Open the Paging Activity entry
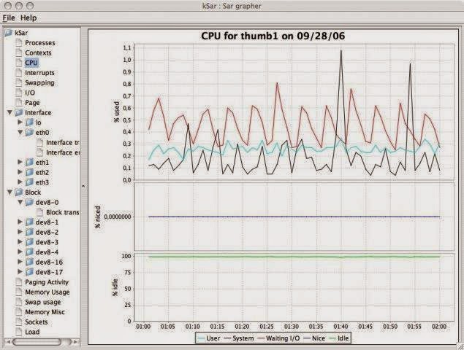The width and height of the screenshot is (464, 350). pos(47,282)
